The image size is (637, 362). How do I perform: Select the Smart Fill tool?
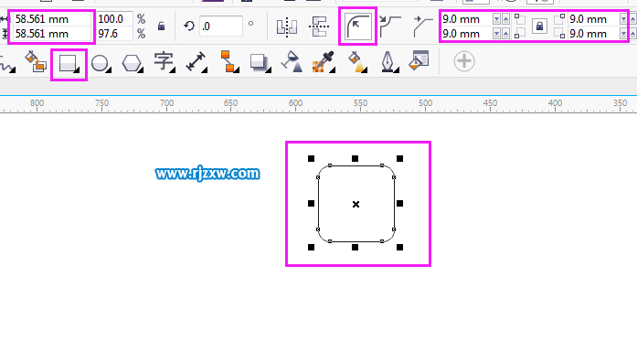tap(36, 62)
